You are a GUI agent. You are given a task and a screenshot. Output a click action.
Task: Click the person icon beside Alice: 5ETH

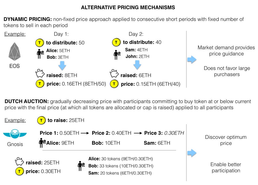[40, 54]
